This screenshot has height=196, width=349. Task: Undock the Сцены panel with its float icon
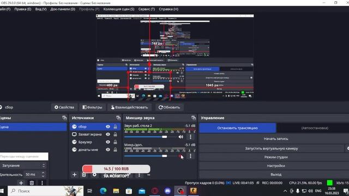click(64, 118)
